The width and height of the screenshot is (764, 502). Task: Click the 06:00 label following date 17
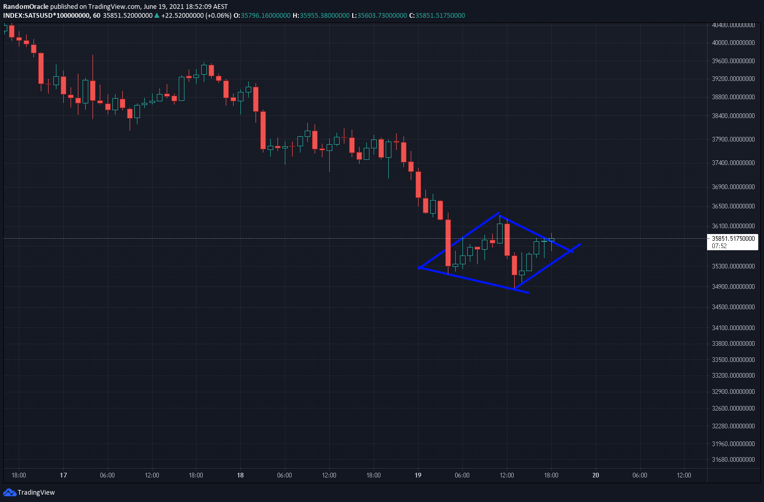pyautogui.click(x=107, y=475)
